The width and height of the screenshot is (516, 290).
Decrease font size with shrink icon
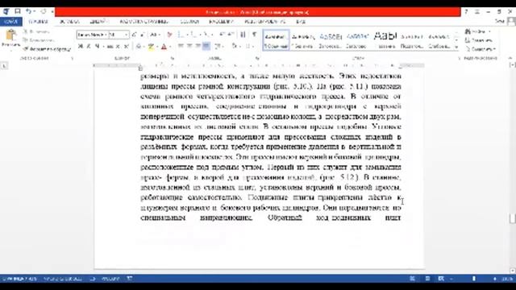(143, 35)
